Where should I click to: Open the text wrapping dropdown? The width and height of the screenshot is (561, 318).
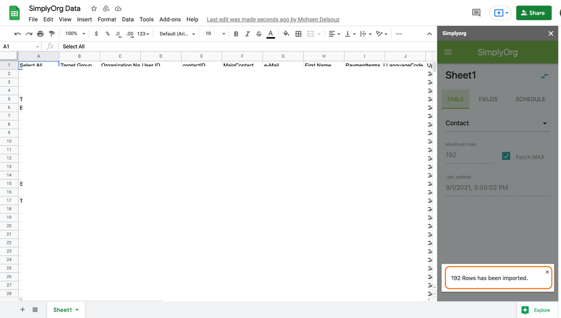coord(365,33)
